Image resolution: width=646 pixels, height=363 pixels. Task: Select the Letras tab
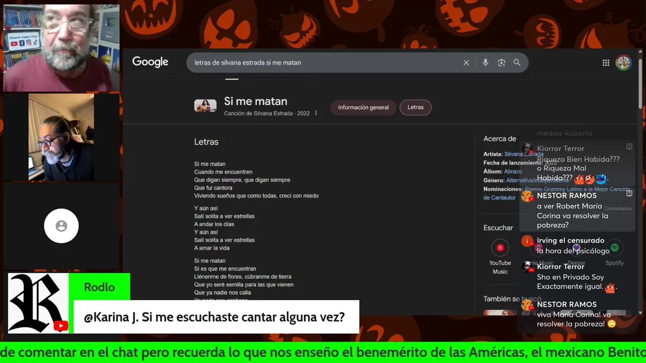point(415,107)
